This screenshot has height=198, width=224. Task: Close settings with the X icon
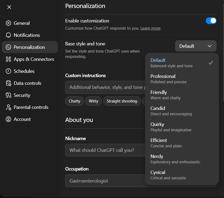click(x=9, y=7)
